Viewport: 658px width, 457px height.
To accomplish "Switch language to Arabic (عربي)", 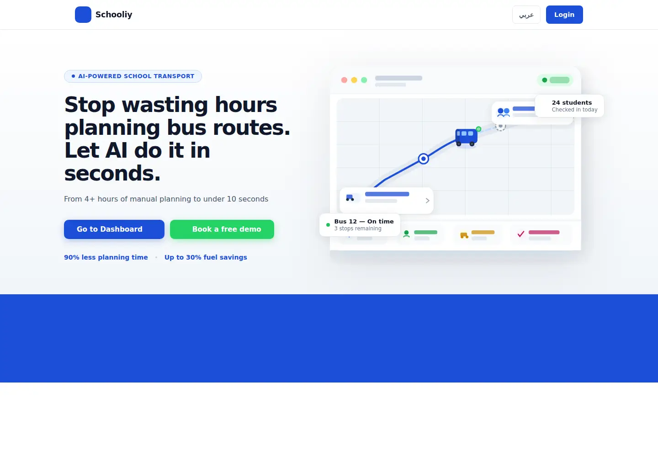I will pos(526,15).
